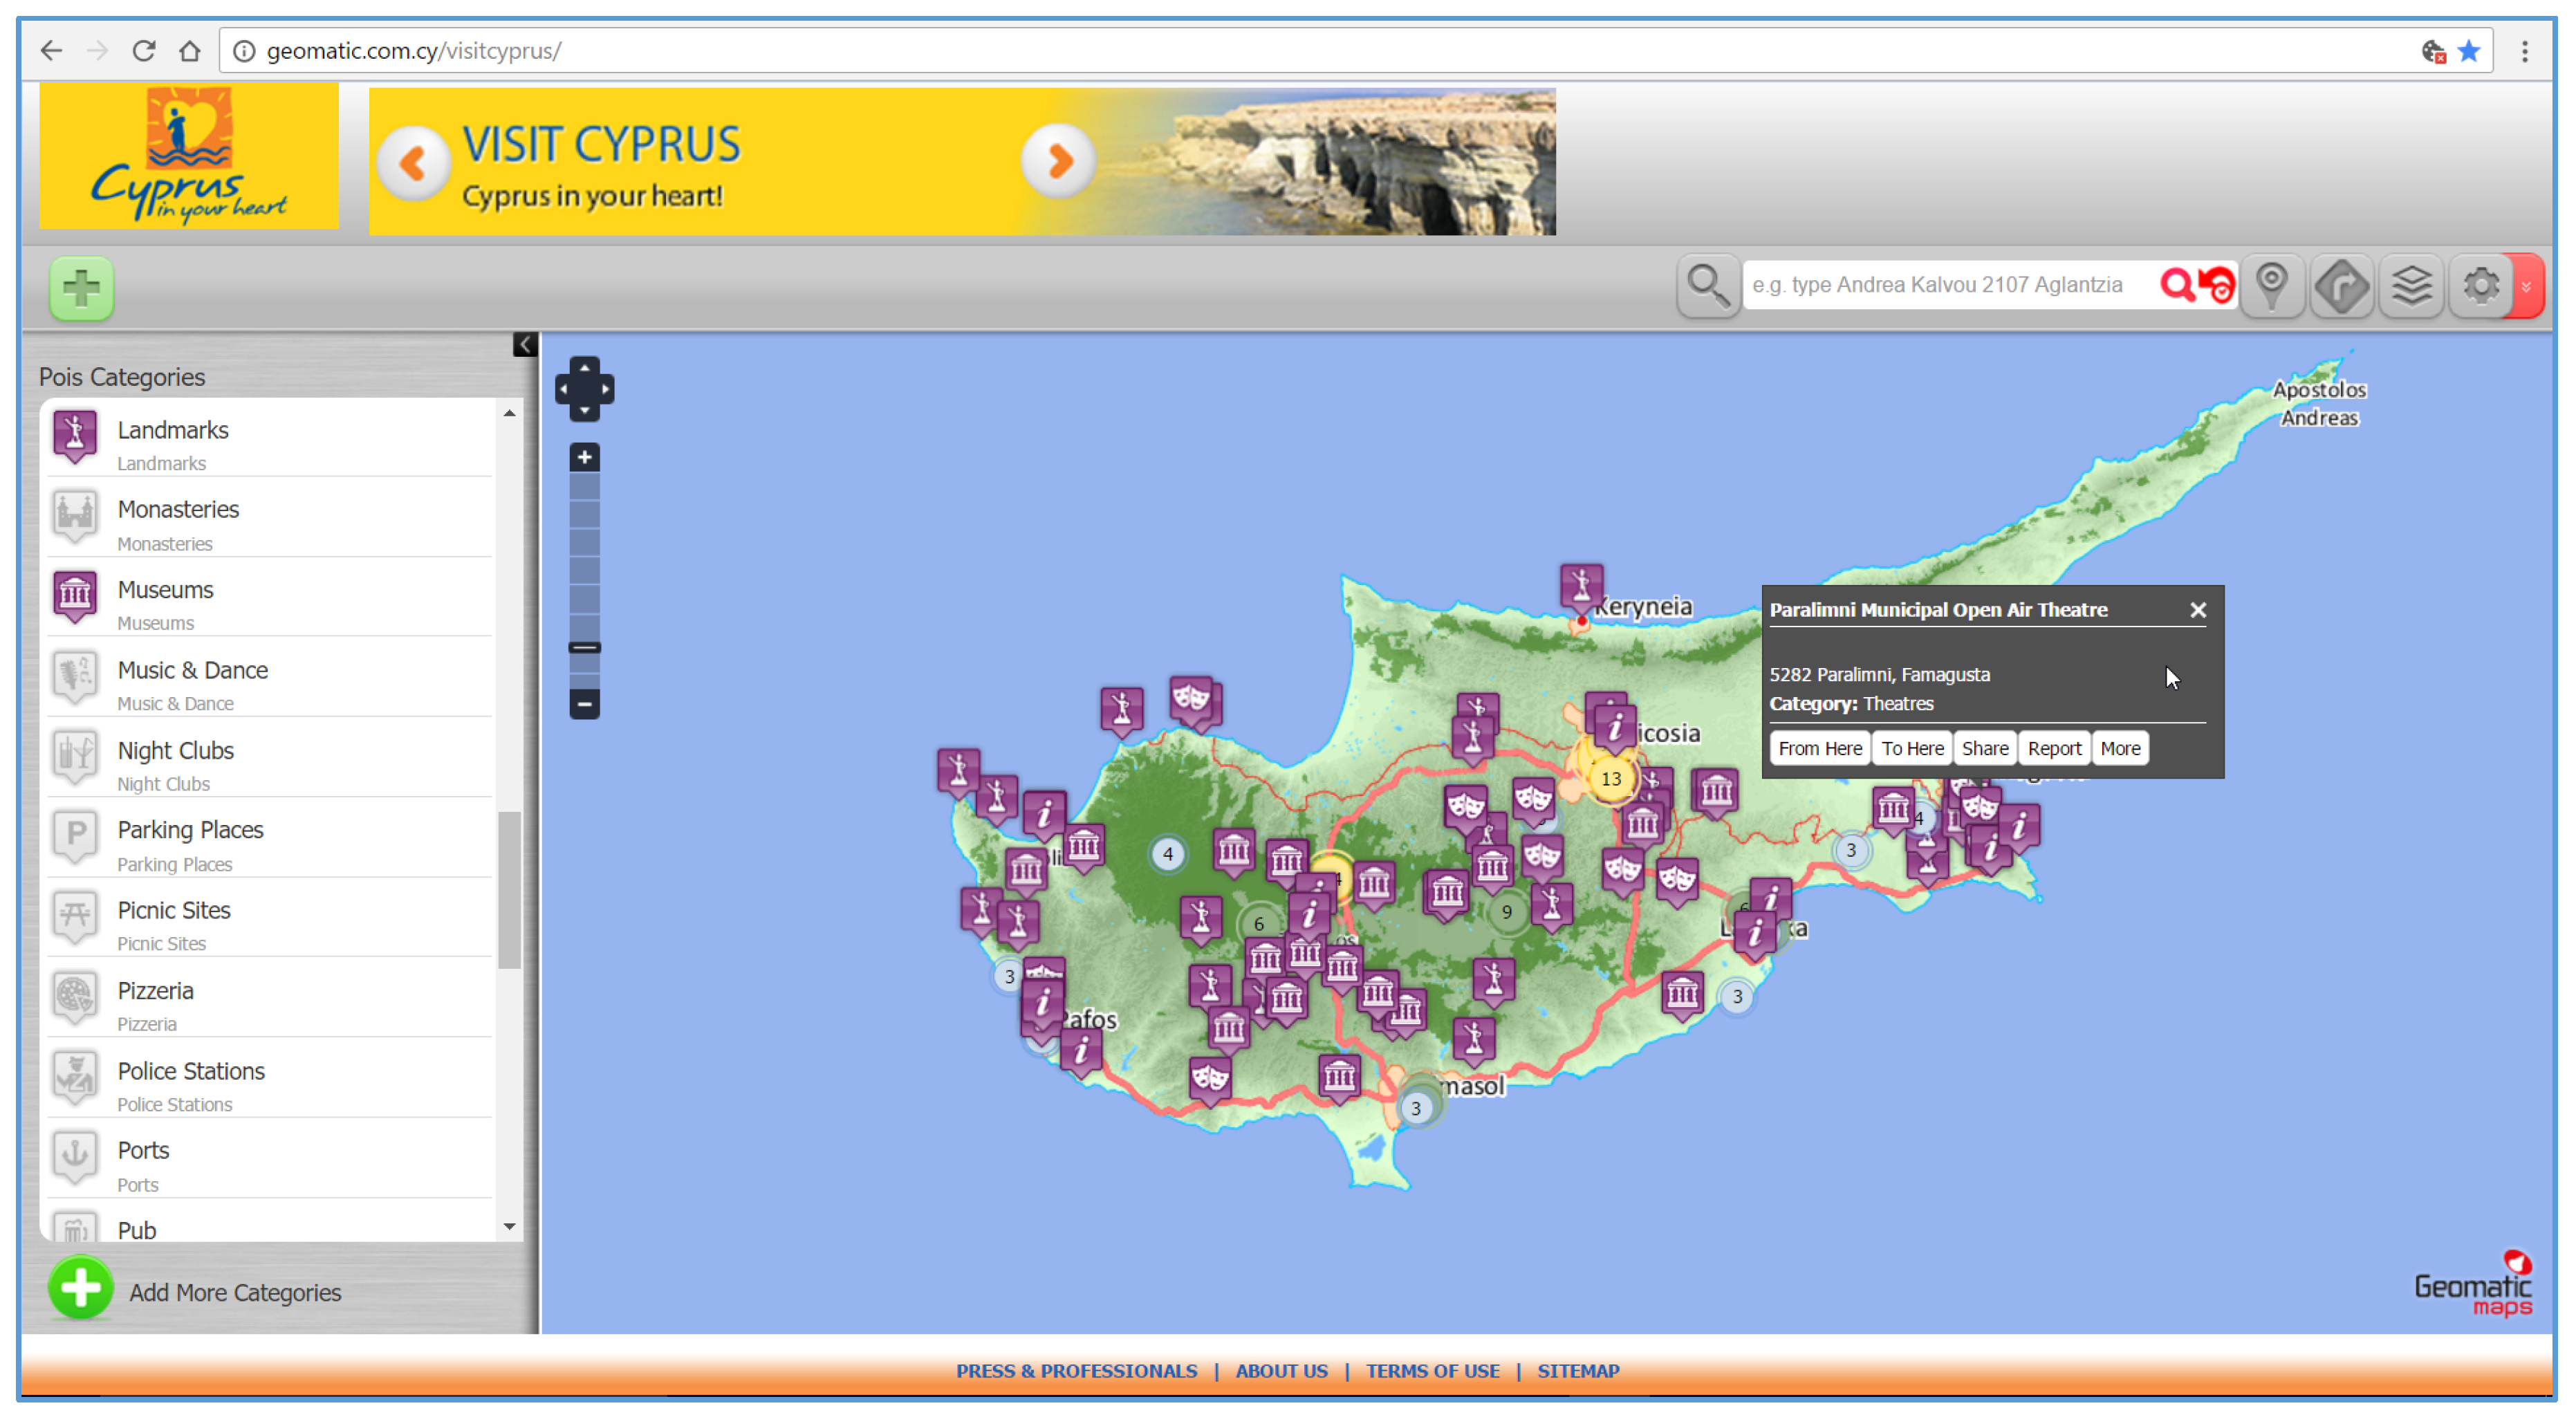Open settings gear in map toolbar
The height and width of the screenshot is (1417, 2576).
pyautogui.click(x=2481, y=286)
